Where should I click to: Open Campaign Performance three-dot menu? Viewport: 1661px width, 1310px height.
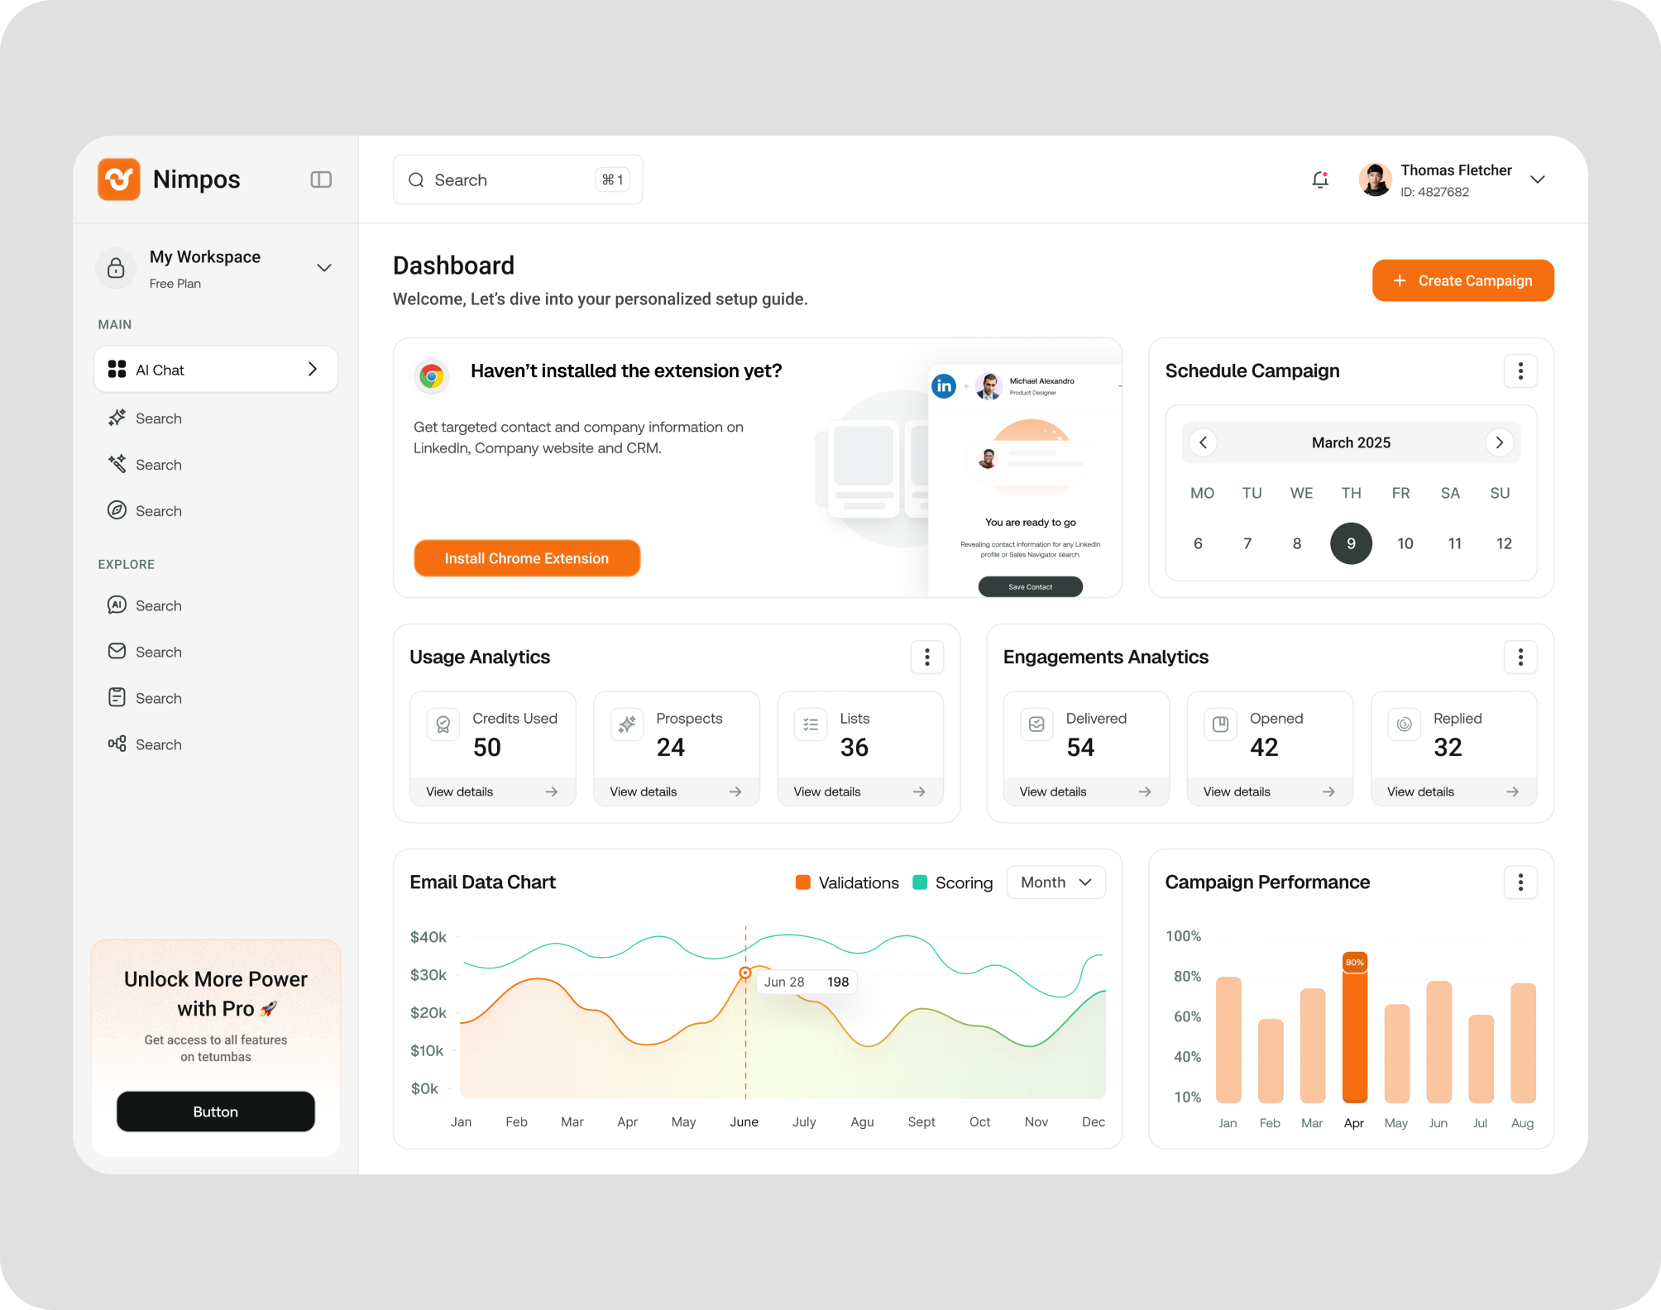pos(1520,882)
